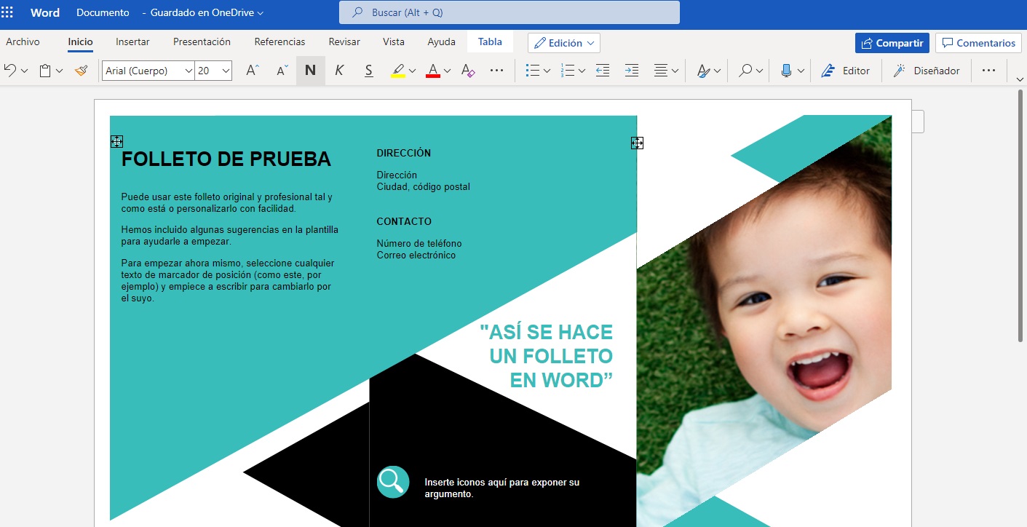Open the Tabla contextual tab
This screenshot has height=527, width=1027.
click(x=490, y=41)
